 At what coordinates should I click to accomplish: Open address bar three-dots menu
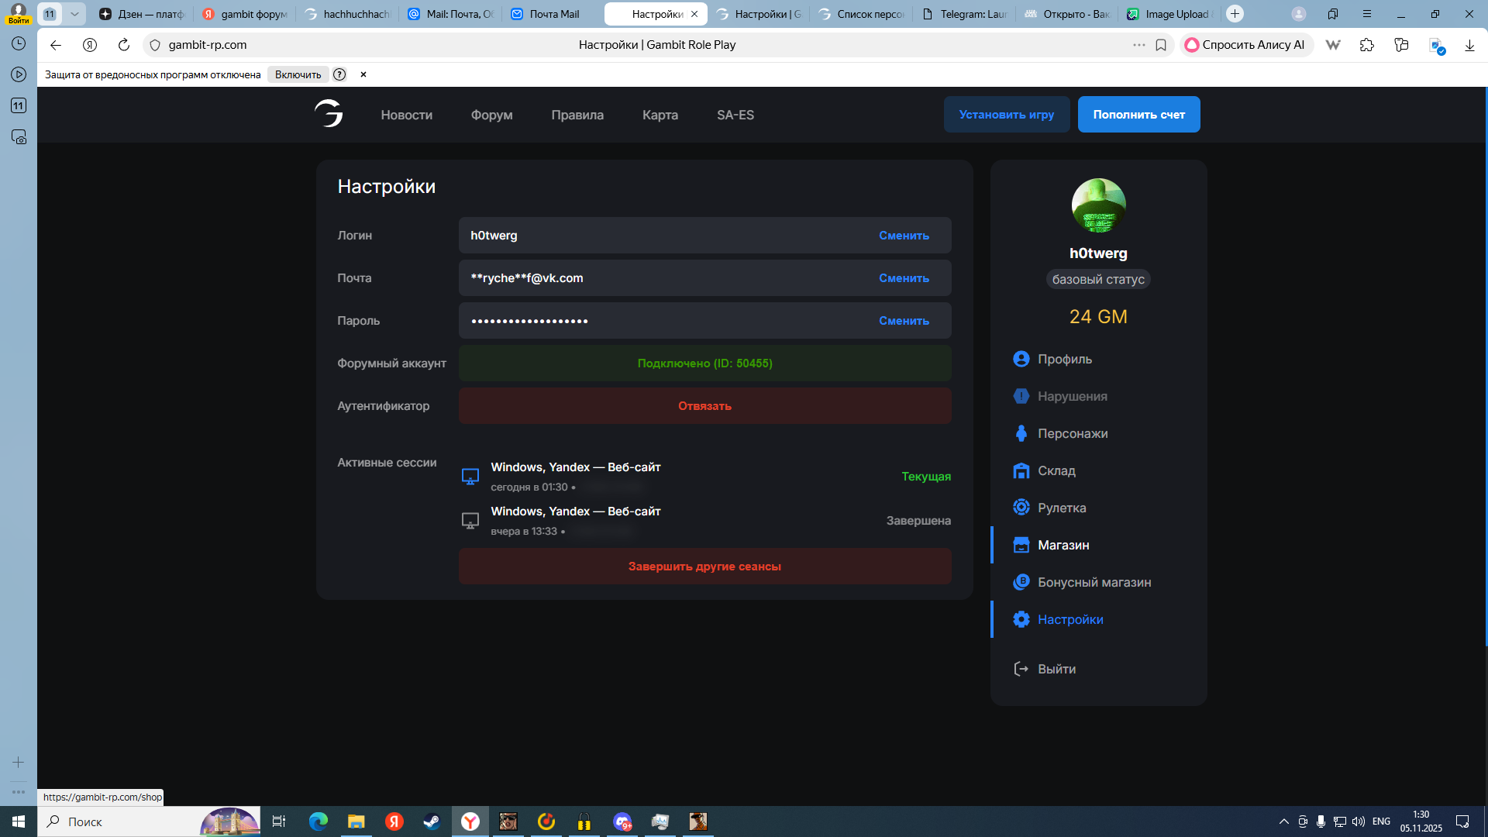[1138, 45]
